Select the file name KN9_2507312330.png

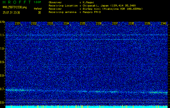click(x=15, y=7)
